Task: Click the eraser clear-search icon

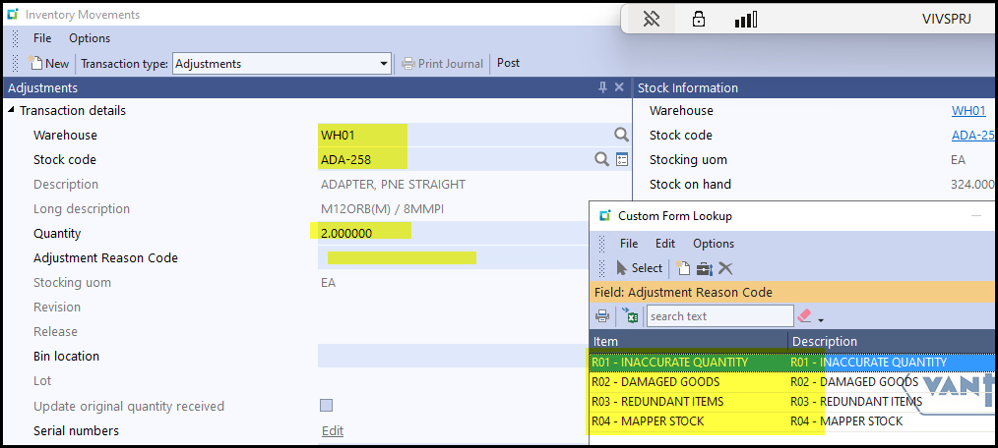Action: click(804, 316)
